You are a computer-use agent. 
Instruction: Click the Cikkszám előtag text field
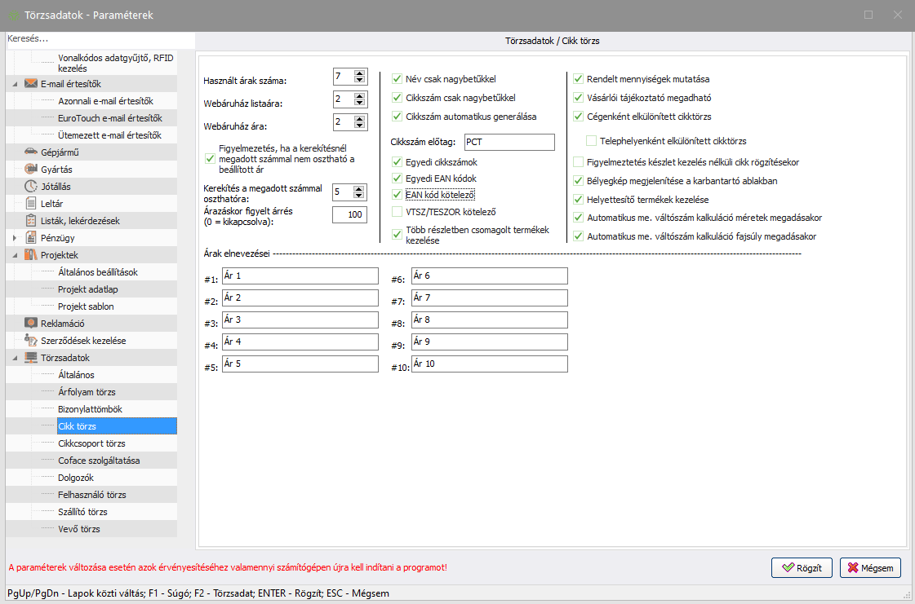click(509, 142)
